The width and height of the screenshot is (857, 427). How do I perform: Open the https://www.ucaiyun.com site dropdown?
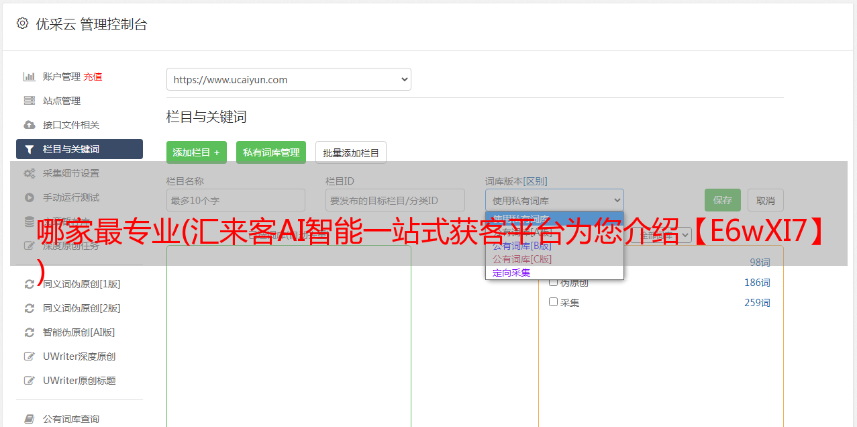tap(289, 79)
